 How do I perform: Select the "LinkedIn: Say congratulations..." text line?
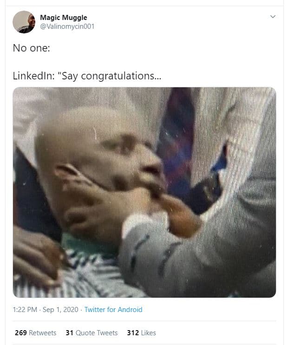[x=87, y=75]
